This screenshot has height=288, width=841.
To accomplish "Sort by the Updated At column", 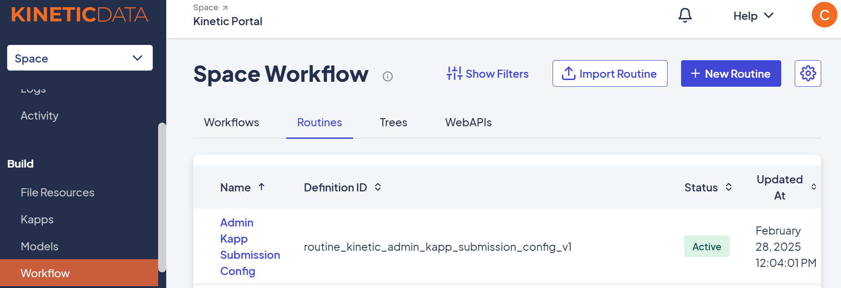I will [786, 187].
